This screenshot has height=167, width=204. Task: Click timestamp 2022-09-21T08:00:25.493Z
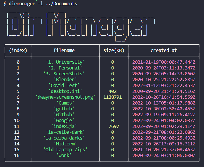click(x=164, y=138)
